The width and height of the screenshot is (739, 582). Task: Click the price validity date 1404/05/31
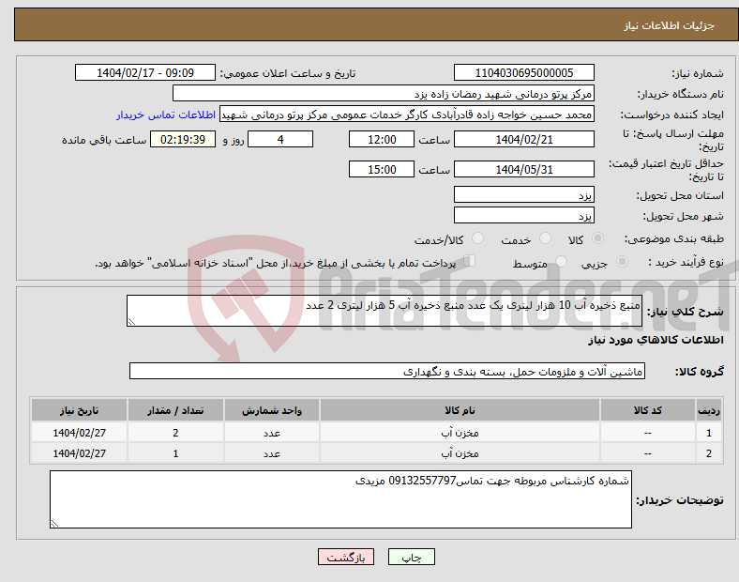pos(523,169)
